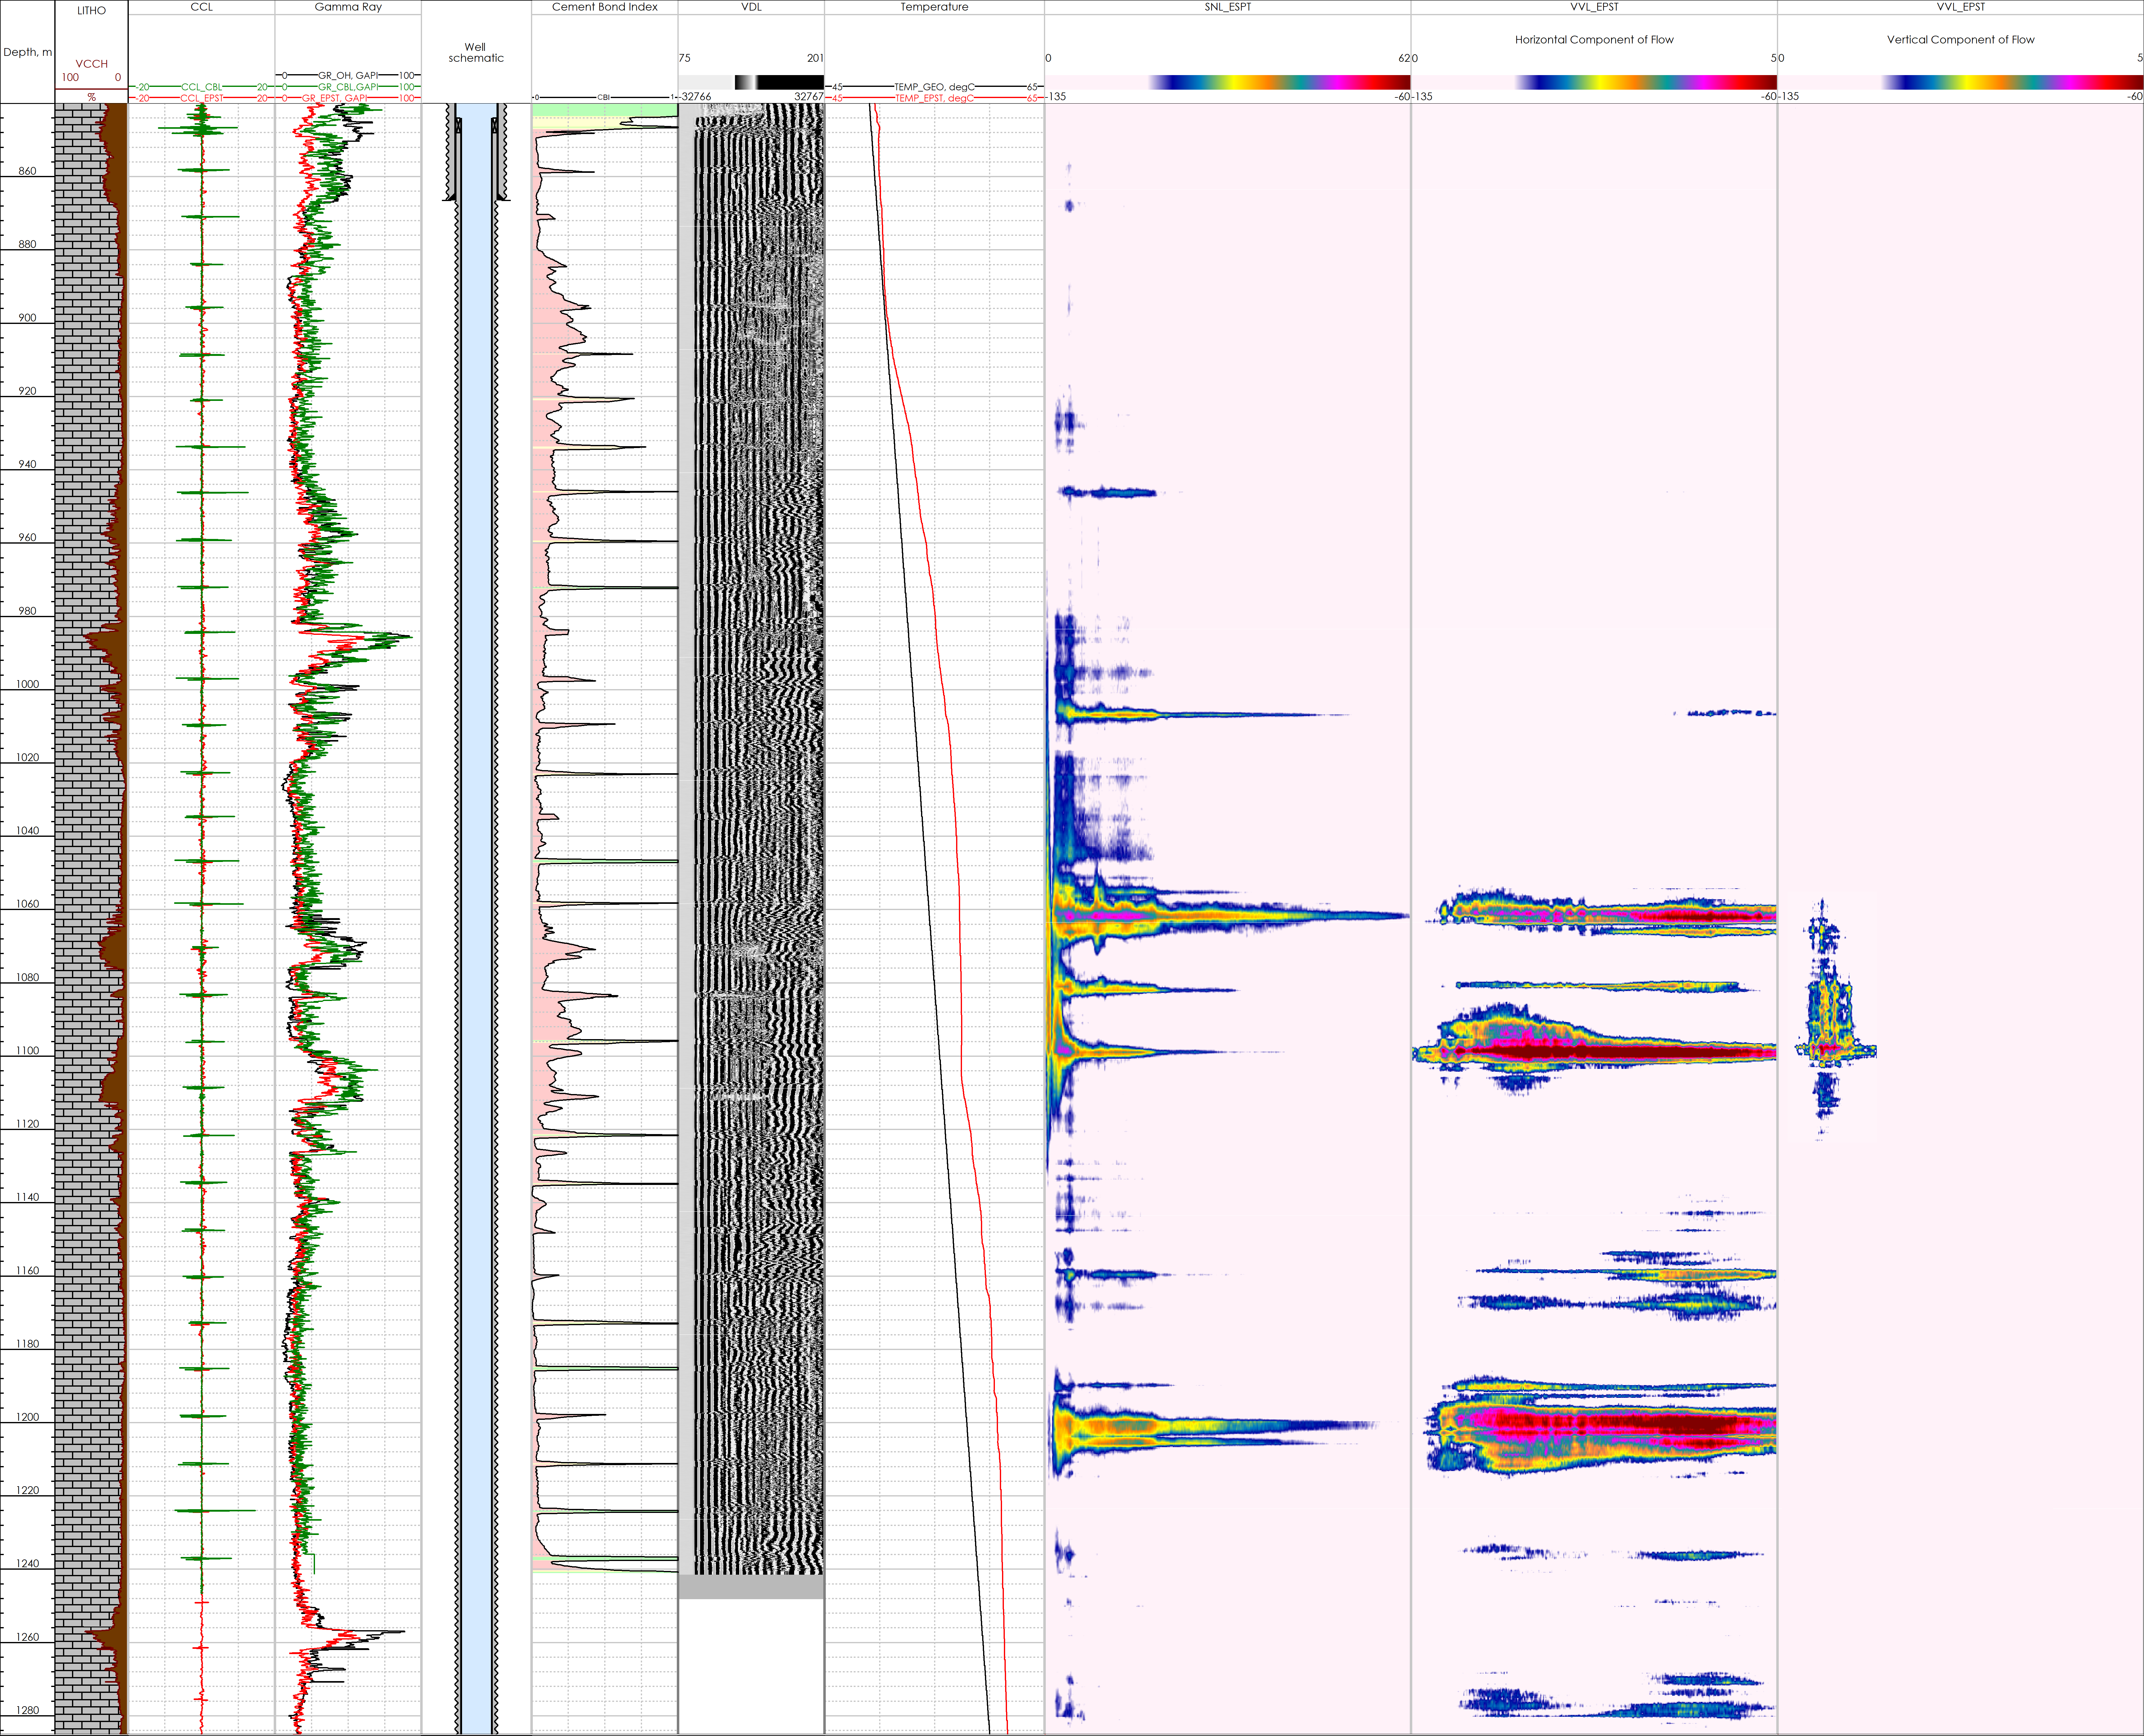Image resolution: width=2144 pixels, height=1736 pixels.
Task: Click the Temperature track header
Action: (934, 7)
